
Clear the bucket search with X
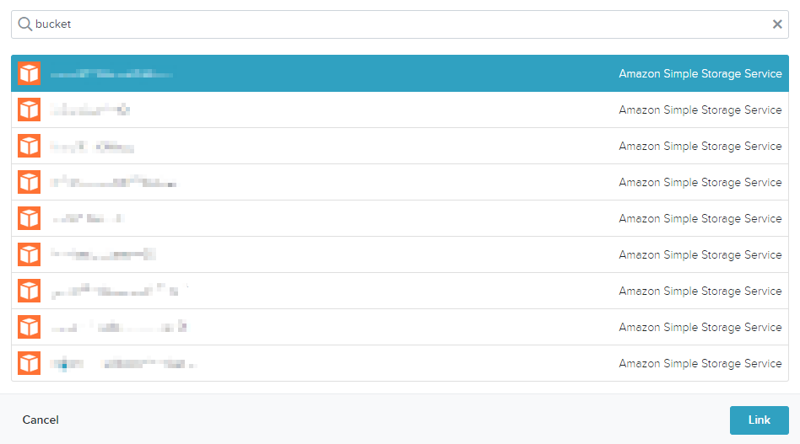777,24
